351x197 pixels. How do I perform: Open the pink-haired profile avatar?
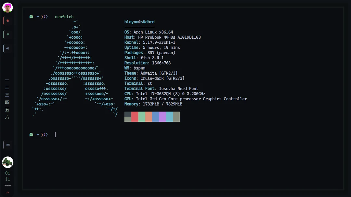[x=7, y=7]
